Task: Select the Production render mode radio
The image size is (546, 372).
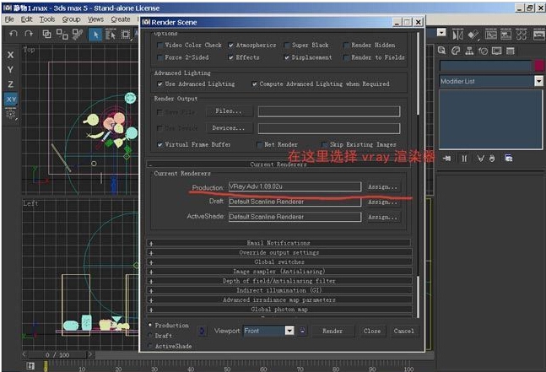Action: point(150,325)
